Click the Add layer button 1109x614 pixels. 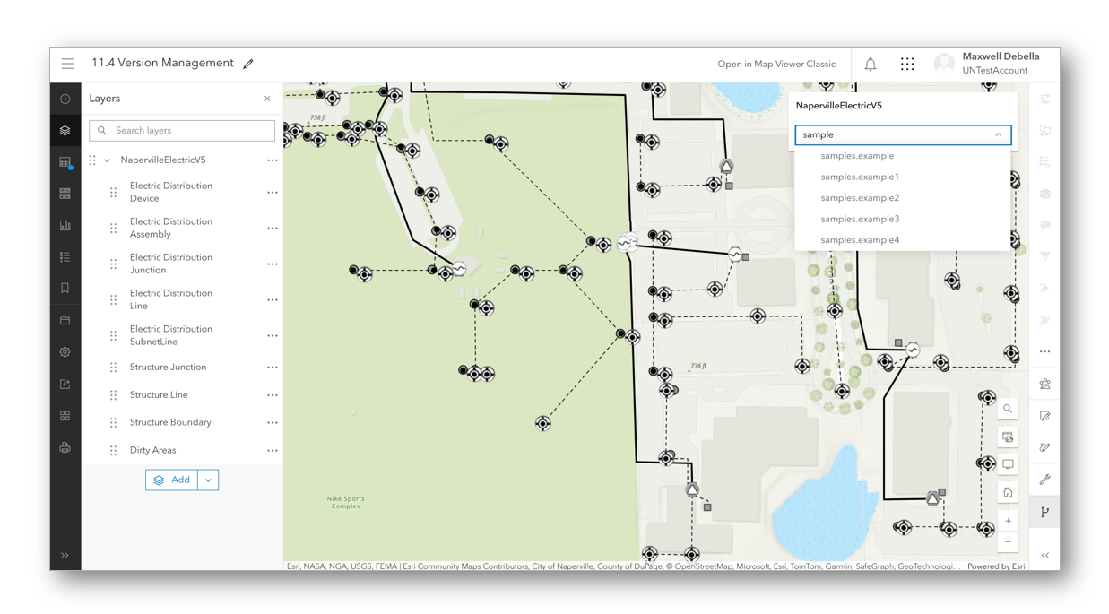172,480
